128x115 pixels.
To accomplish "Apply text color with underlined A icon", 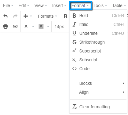I will (x=26, y=27).
